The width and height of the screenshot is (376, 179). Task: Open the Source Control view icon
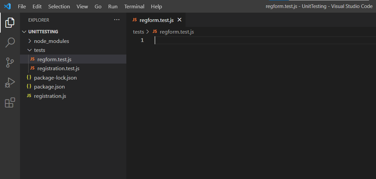10,63
